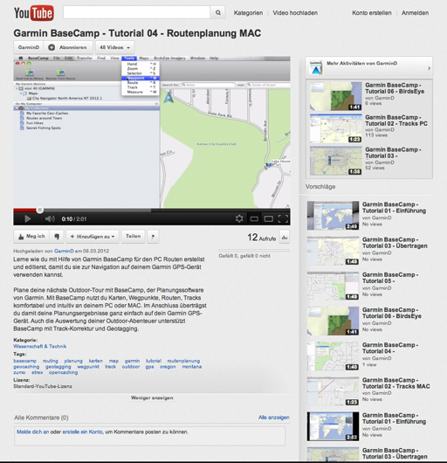Open the Tutorial 02 - Tracks PC video title
Screen dimensions: 447x463
[396, 121]
